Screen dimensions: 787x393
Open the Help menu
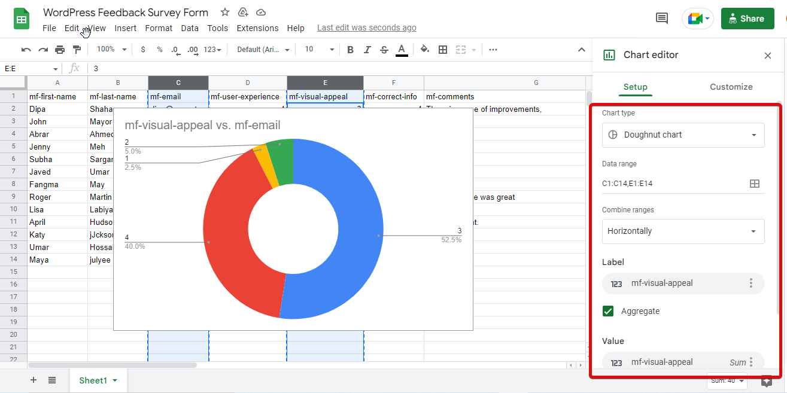(x=296, y=28)
